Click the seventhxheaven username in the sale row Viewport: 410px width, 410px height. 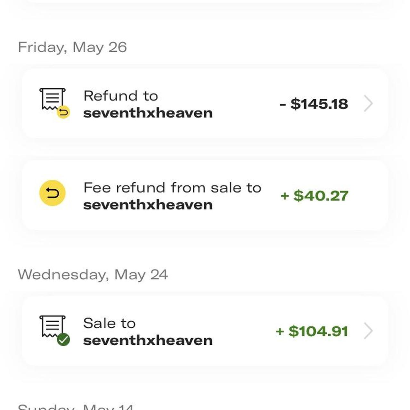148,340
